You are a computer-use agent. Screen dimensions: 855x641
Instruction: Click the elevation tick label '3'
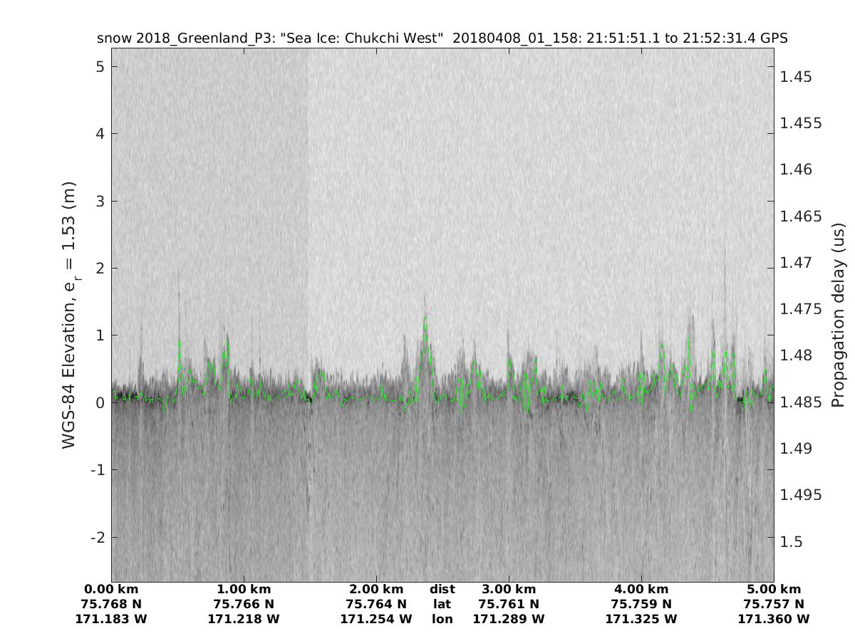(100, 201)
